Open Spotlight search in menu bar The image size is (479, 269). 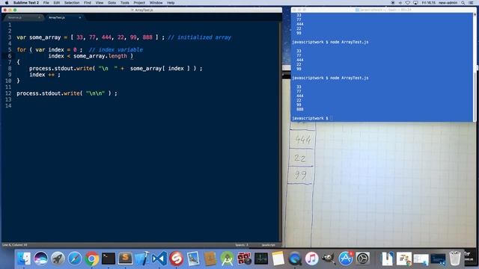pos(463,3)
